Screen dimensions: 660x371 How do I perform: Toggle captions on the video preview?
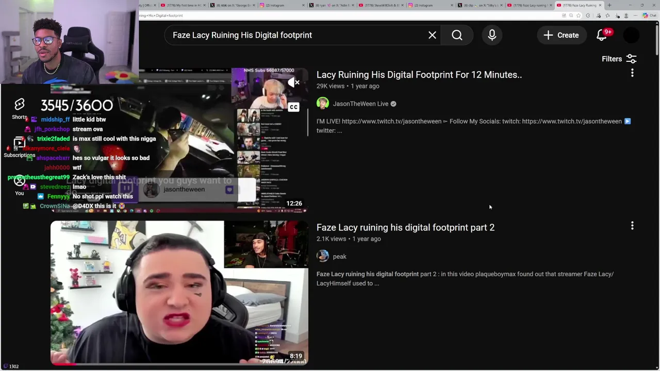point(293,107)
